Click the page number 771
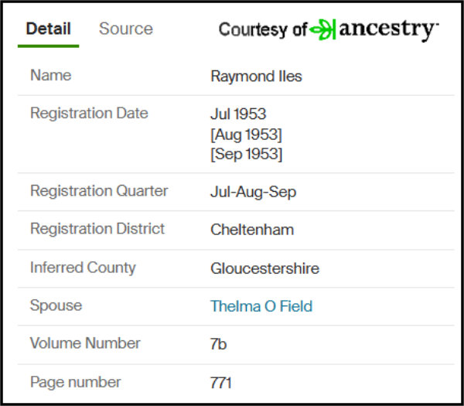Image resolution: width=464 pixels, height=406 pixels. [x=220, y=383]
